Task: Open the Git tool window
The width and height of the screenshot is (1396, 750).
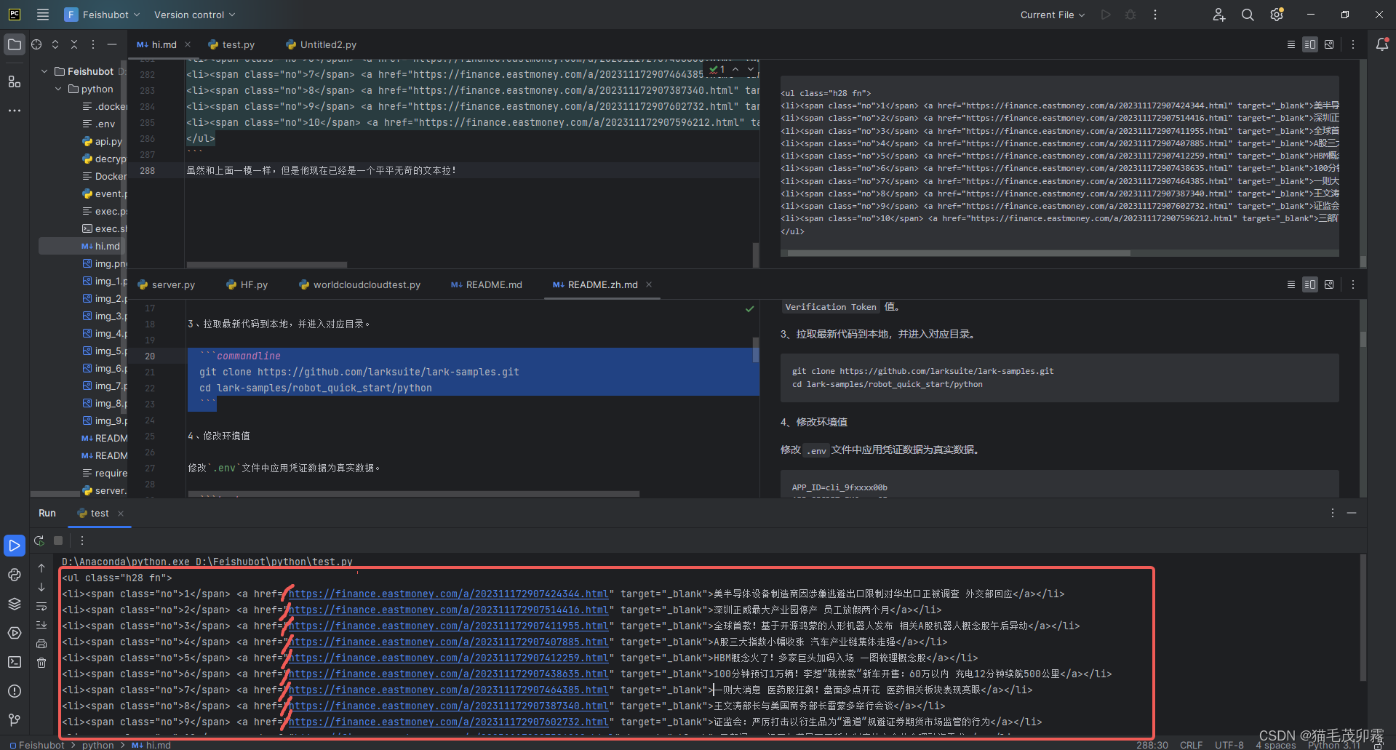Action: point(15,720)
